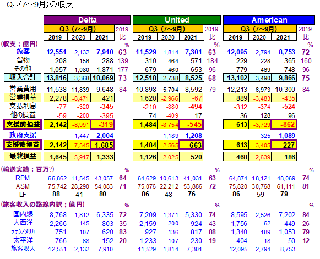Viewport: 320px width, 259px height.
Task: Select the 最終損益 row label
Action: tap(23, 156)
